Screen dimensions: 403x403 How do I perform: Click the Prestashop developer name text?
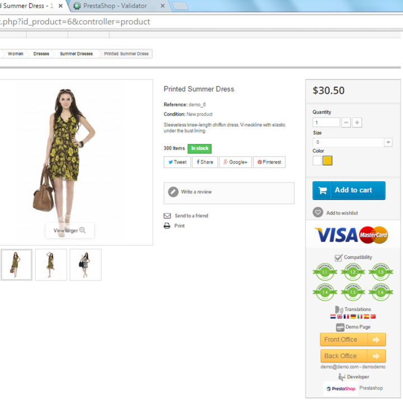(x=371, y=388)
